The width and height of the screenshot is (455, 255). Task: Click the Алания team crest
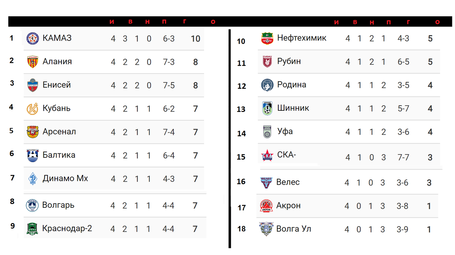pos(32,62)
